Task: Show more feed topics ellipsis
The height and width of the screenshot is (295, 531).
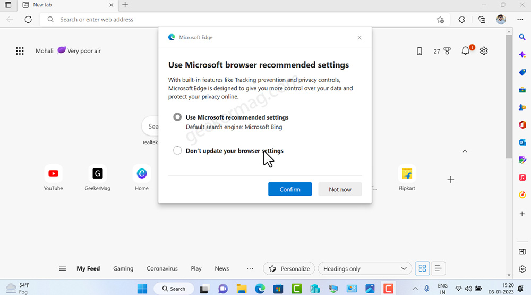Action: point(250,268)
